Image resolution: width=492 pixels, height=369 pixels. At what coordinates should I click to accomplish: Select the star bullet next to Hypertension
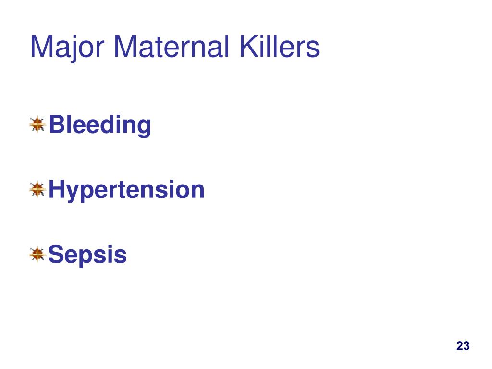click(37, 189)
